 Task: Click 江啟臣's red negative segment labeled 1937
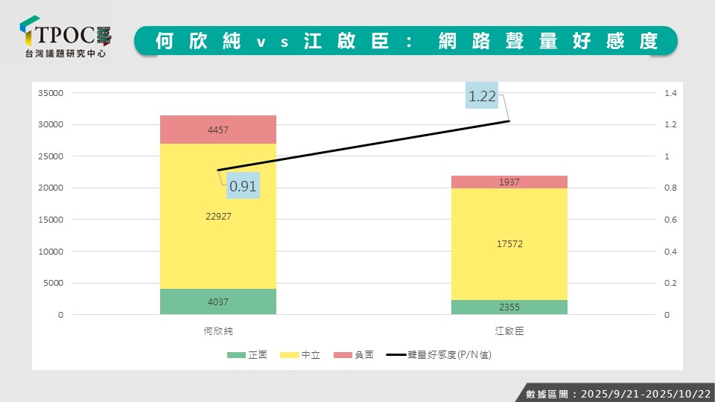coord(509,182)
